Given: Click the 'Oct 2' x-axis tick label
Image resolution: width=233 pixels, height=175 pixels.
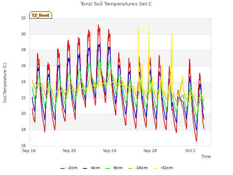Looking at the screenshot, I should pyautogui.click(x=190, y=151).
